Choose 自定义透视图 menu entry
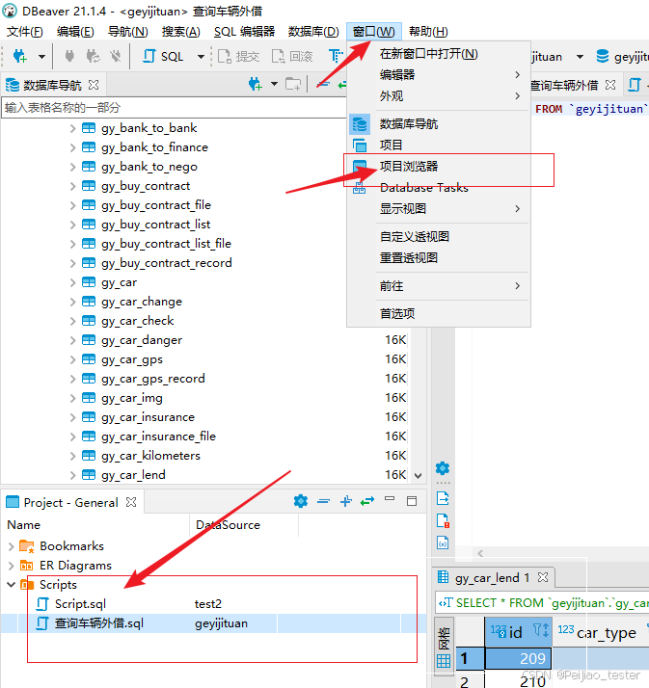649x688 pixels. click(x=439, y=237)
